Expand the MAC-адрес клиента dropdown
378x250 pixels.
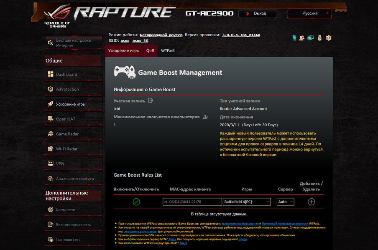point(219,202)
